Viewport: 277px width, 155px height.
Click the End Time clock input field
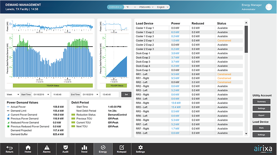click(x=110, y=94)
